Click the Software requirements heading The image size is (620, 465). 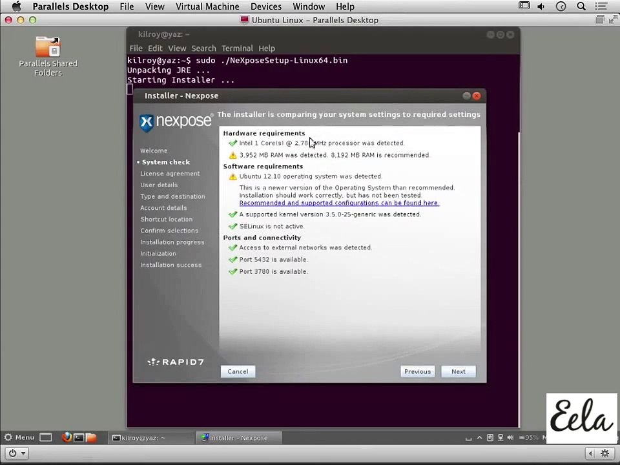tap(263, 167)
